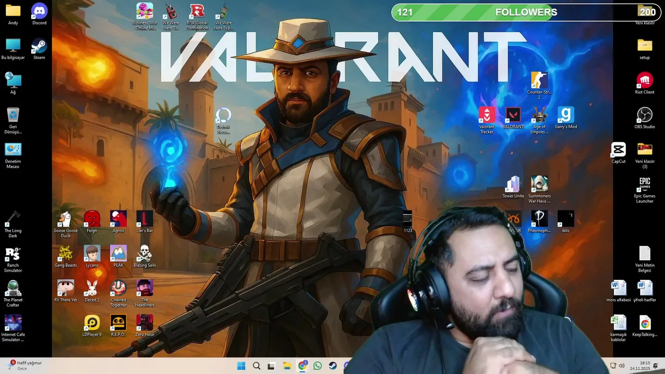The image size is (665, 374).
Task: Launch the VALORANT game shortcut
Action: [513, 118]
